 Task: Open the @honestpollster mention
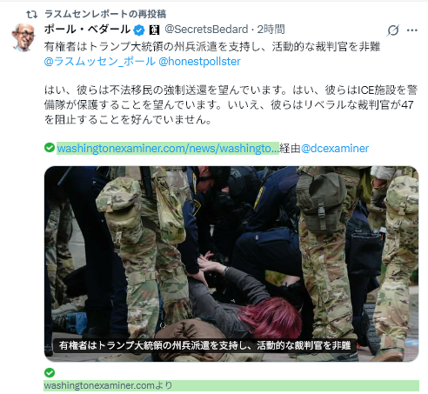pyautogui.click(x=199, y=62)
